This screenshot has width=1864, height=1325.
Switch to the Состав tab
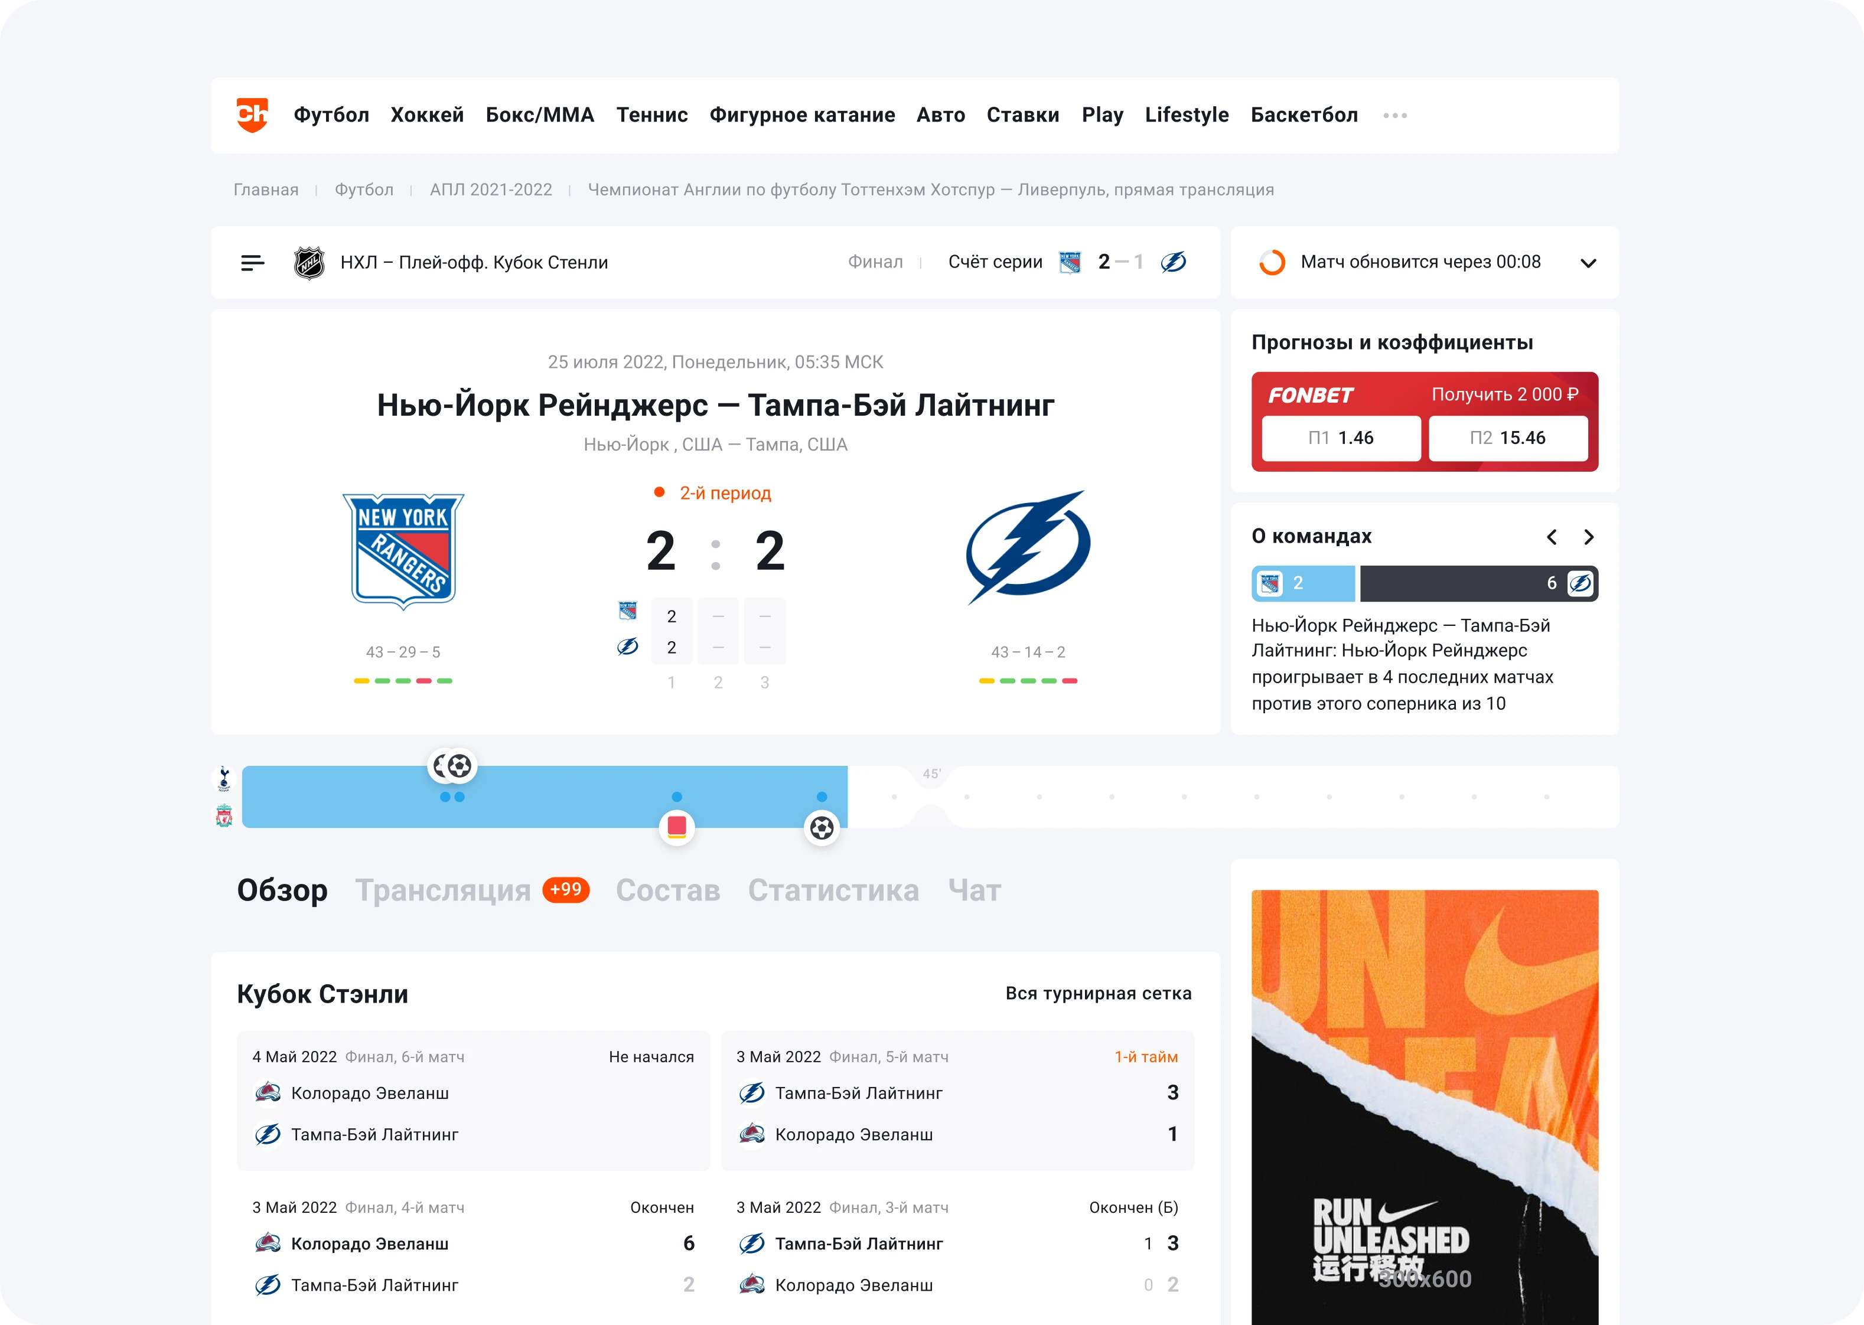667,890
